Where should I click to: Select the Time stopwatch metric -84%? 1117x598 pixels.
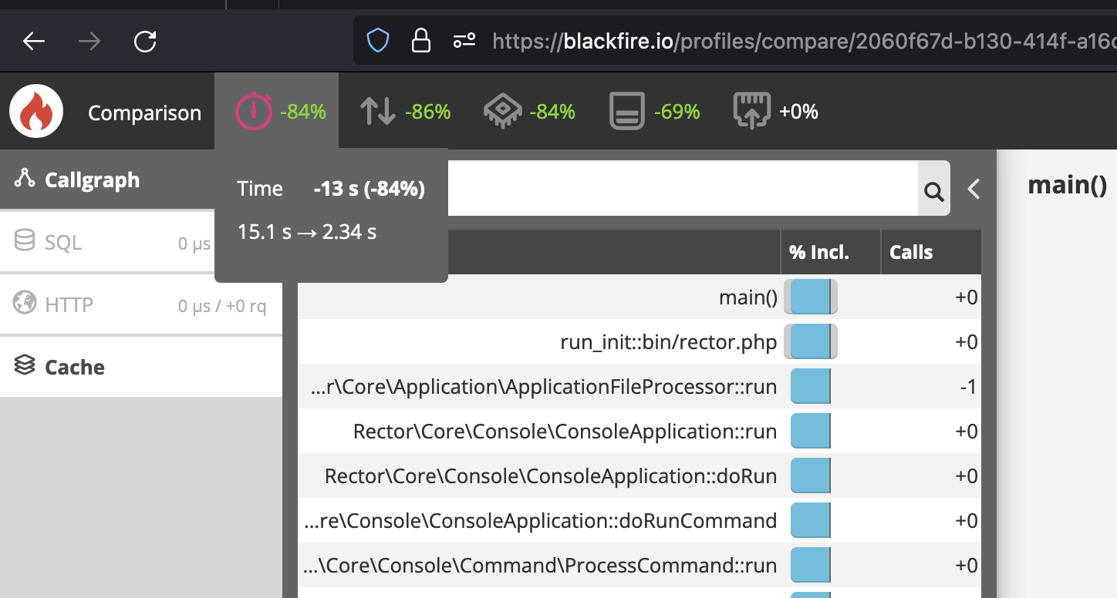tap(277, 112)
